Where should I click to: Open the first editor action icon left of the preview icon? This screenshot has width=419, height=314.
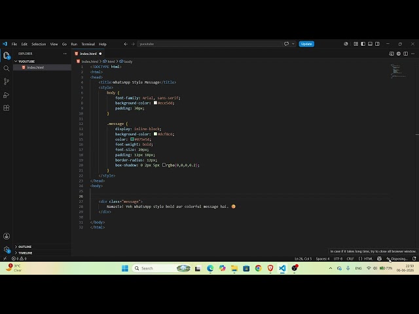[392, 54]
